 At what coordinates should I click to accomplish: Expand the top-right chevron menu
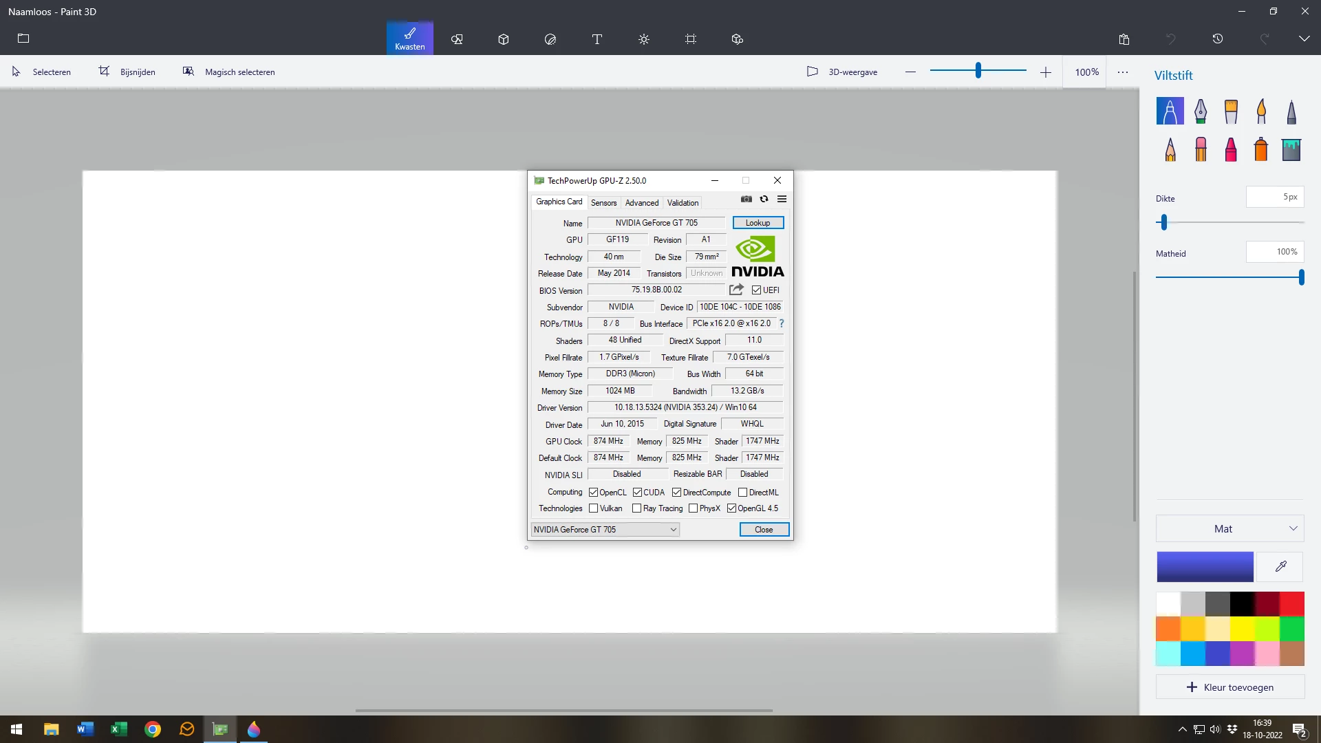click(1304, 39)
